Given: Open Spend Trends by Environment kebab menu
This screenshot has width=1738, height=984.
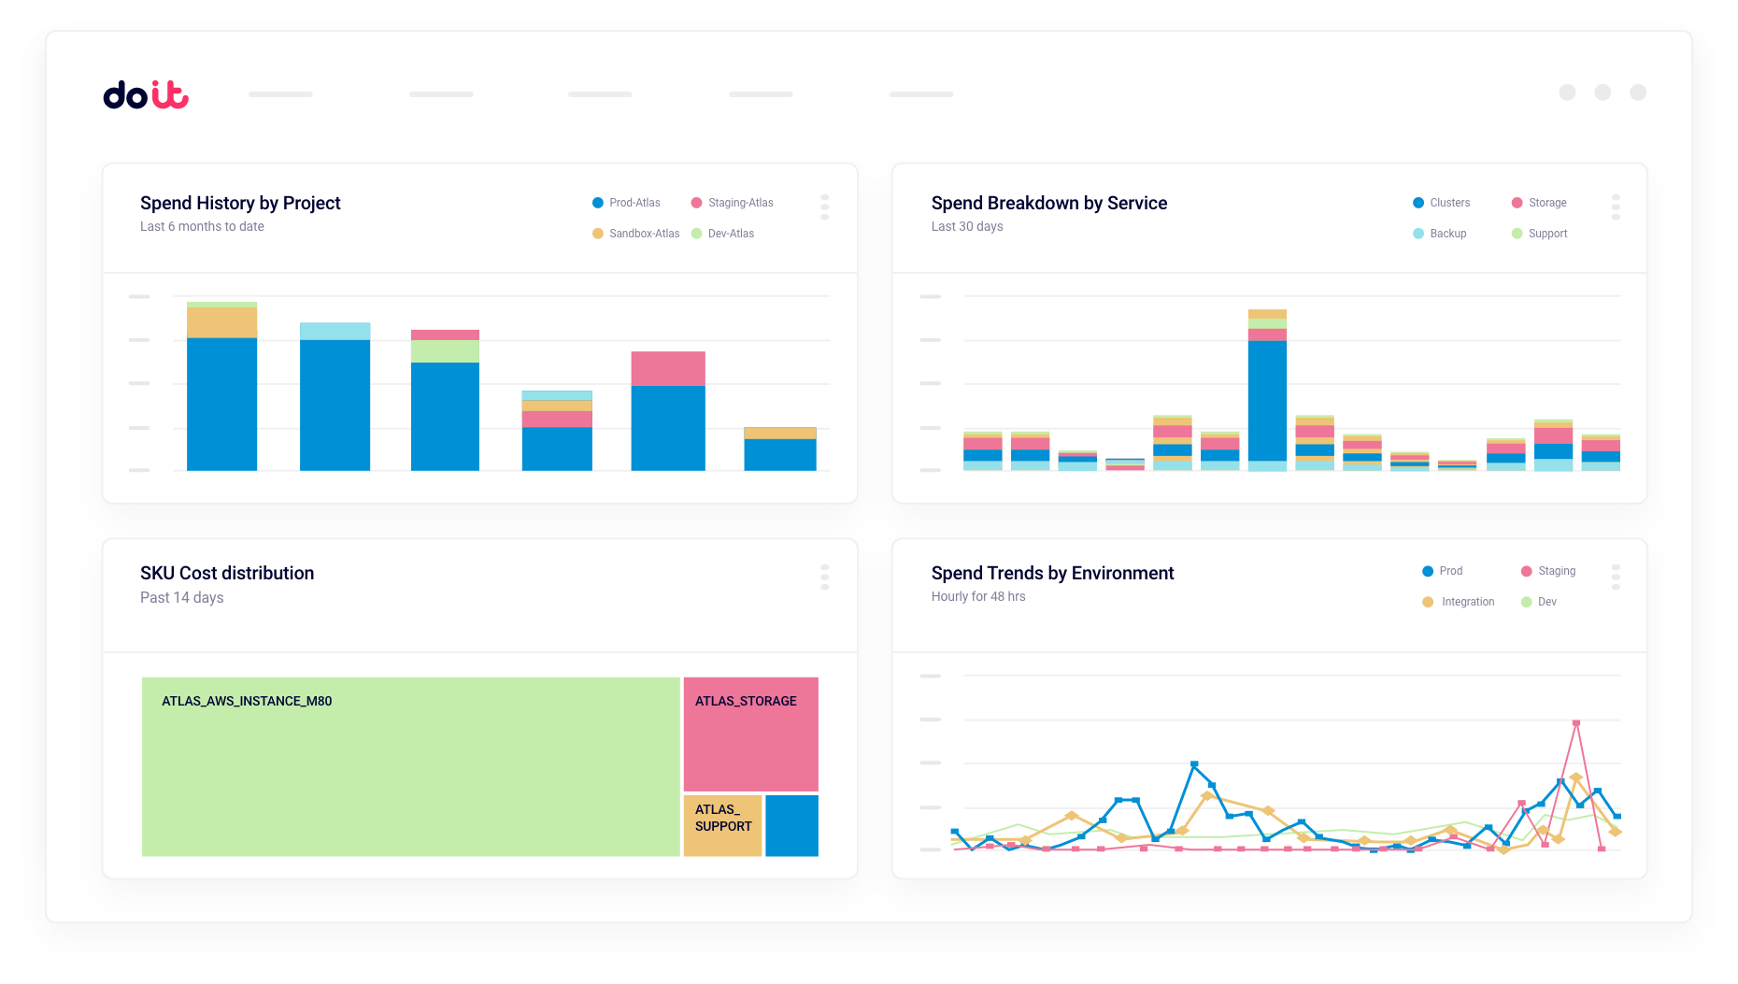Looking at the screenshot, I should coord(1616,577).
